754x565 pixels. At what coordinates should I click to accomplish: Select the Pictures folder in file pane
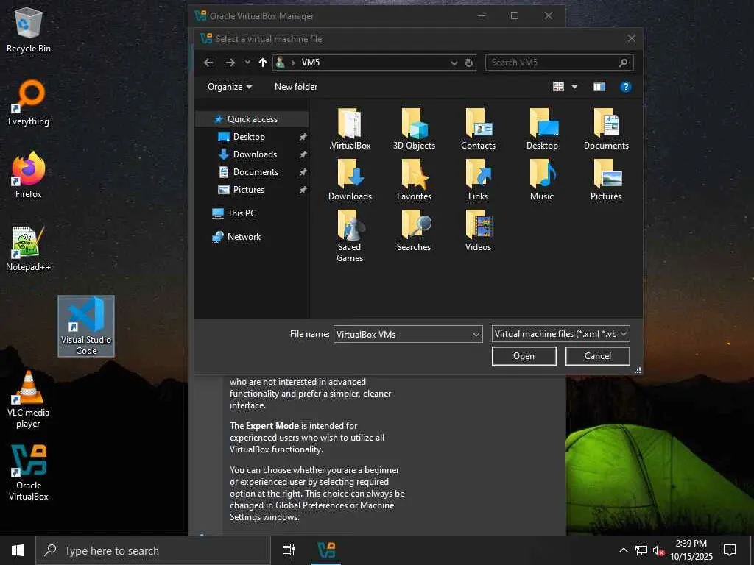pos(606,180)
